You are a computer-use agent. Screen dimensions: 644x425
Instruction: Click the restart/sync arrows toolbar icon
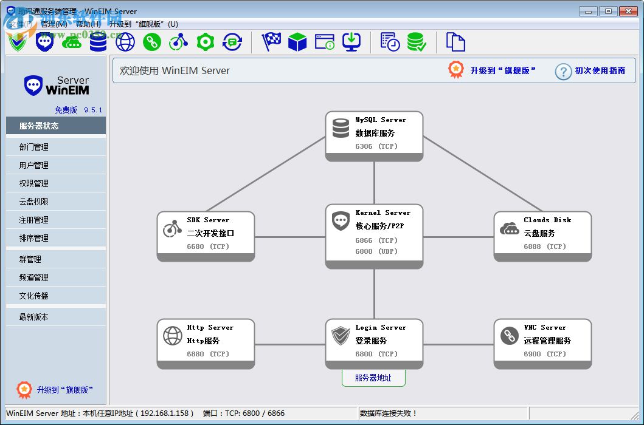pos(232,42)
